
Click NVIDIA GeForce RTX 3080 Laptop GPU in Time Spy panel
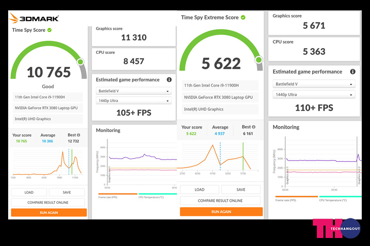coord(48,108)
